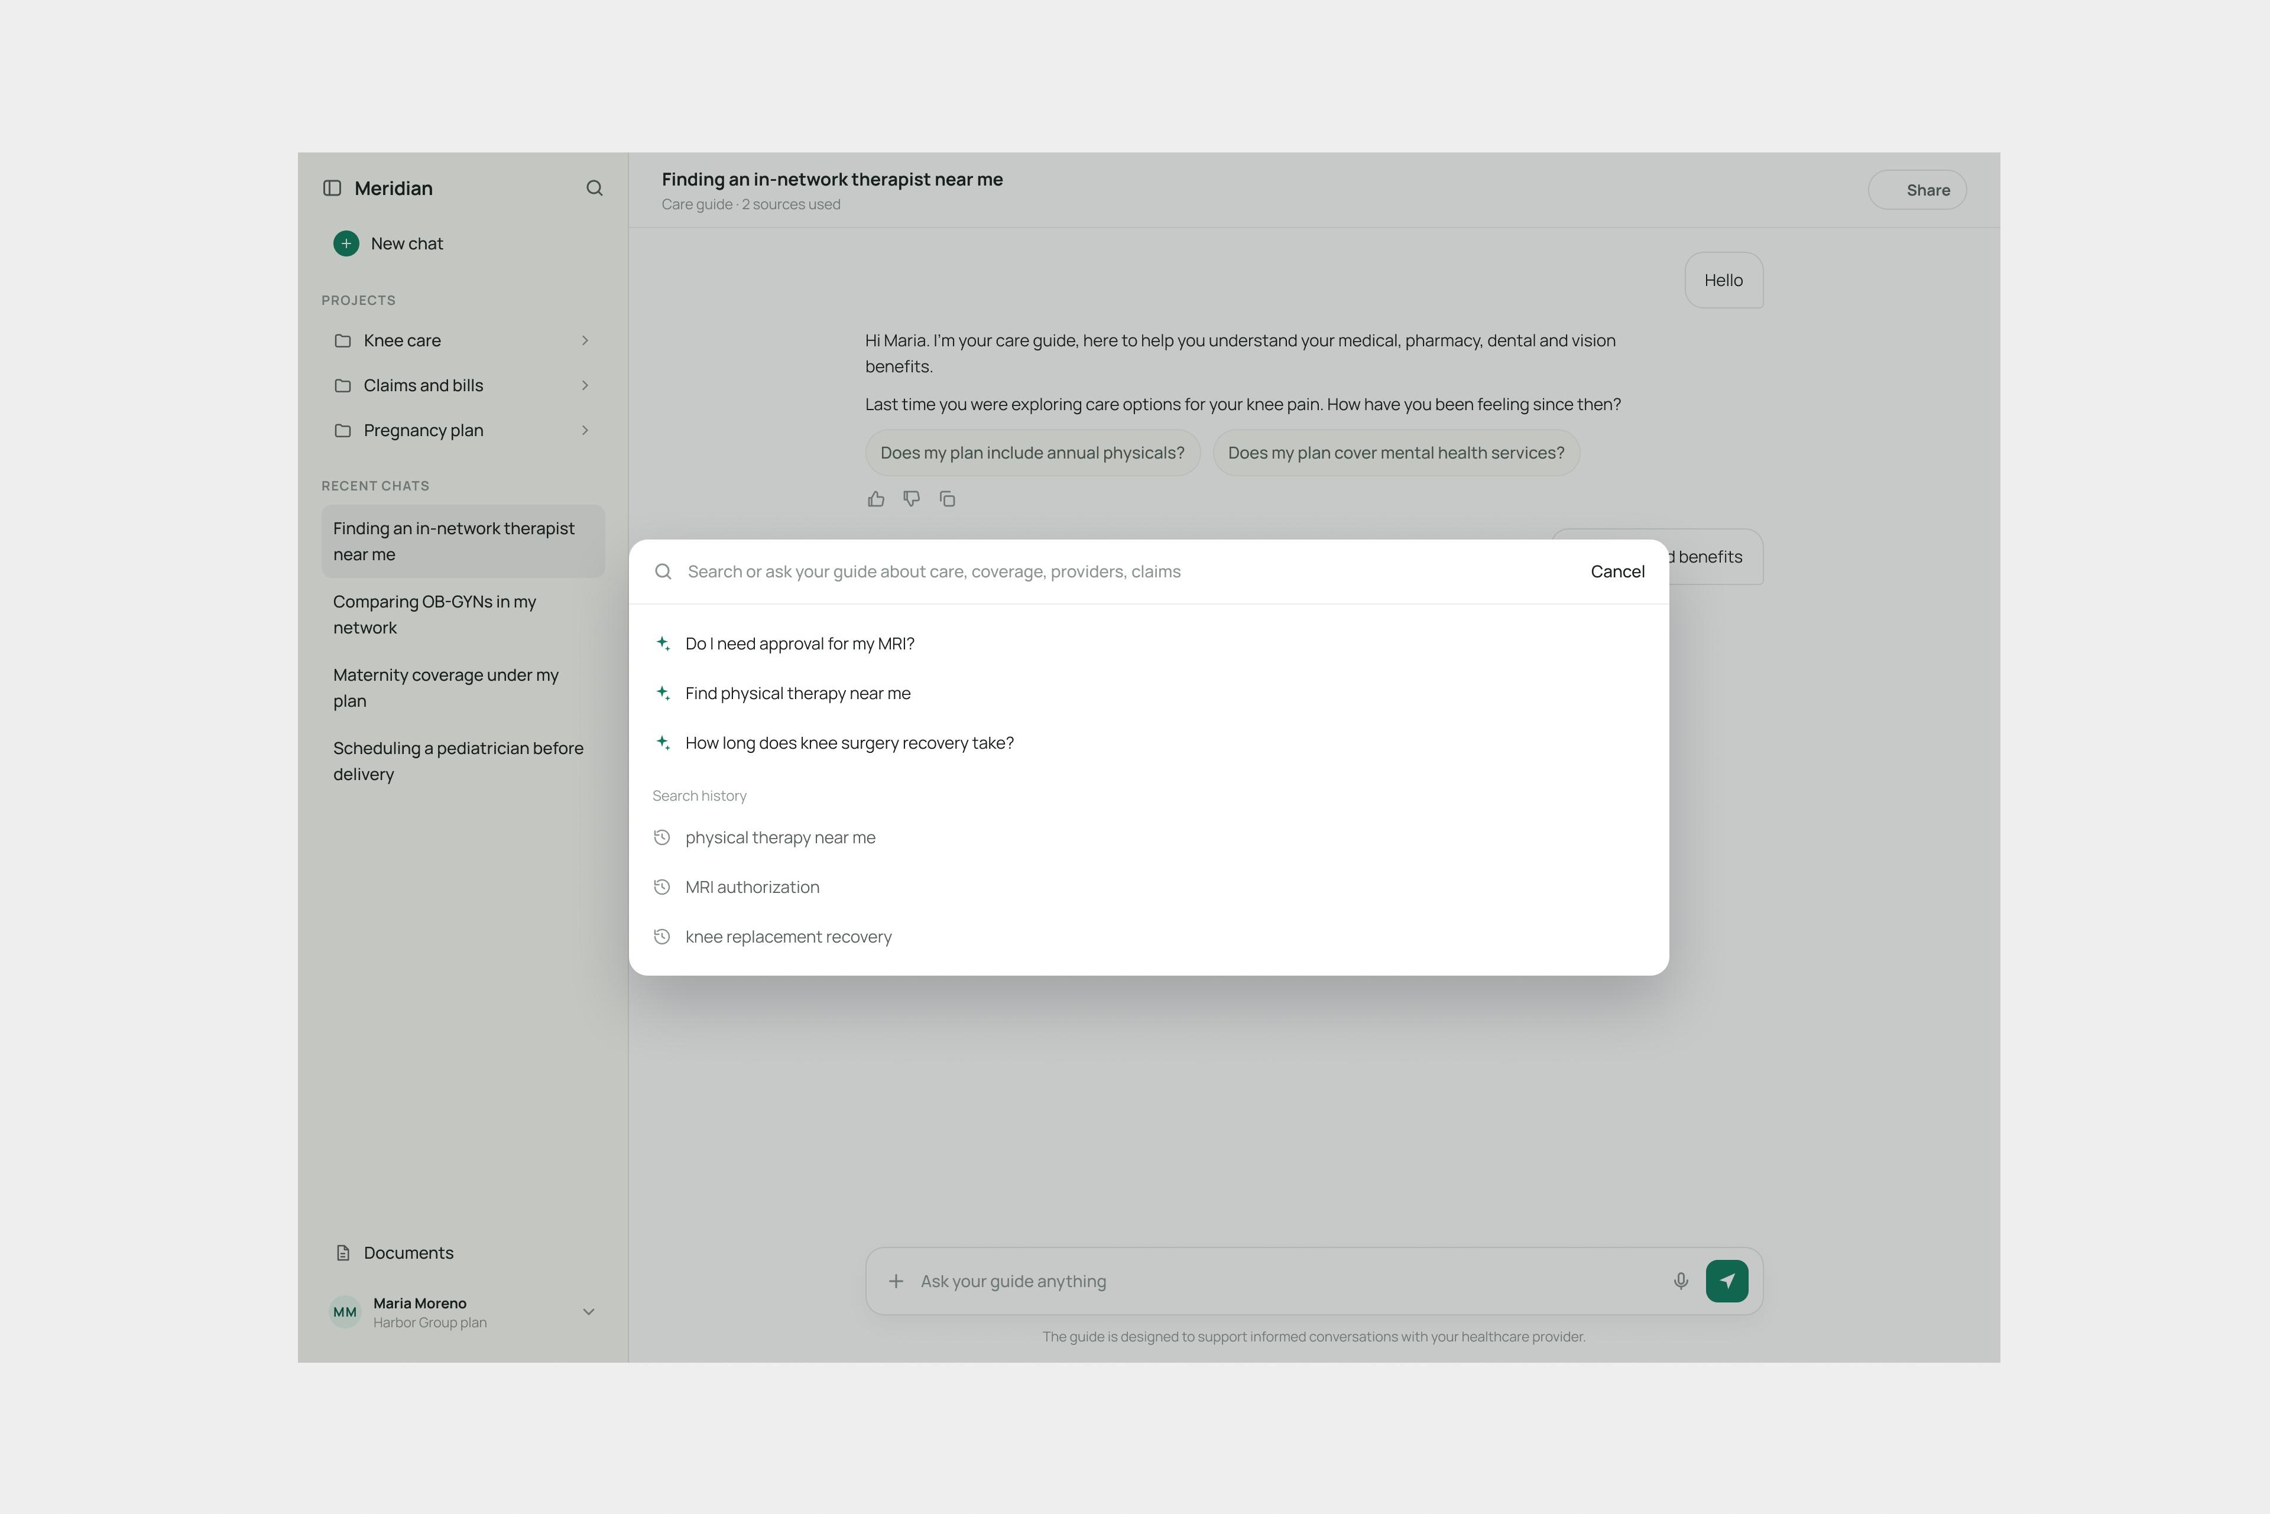The width and height of the screenshot is (2270, 1514).
Task: Expand the Knee care project chevron
Action: 585,341
